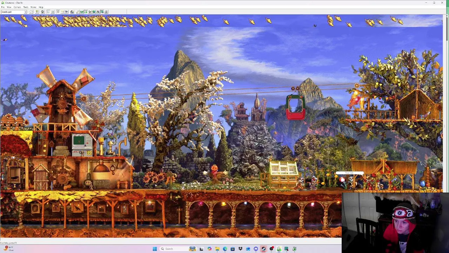Click the round green globe kit icon
Screen dimensions: 449x253
[x=94, y=12]
